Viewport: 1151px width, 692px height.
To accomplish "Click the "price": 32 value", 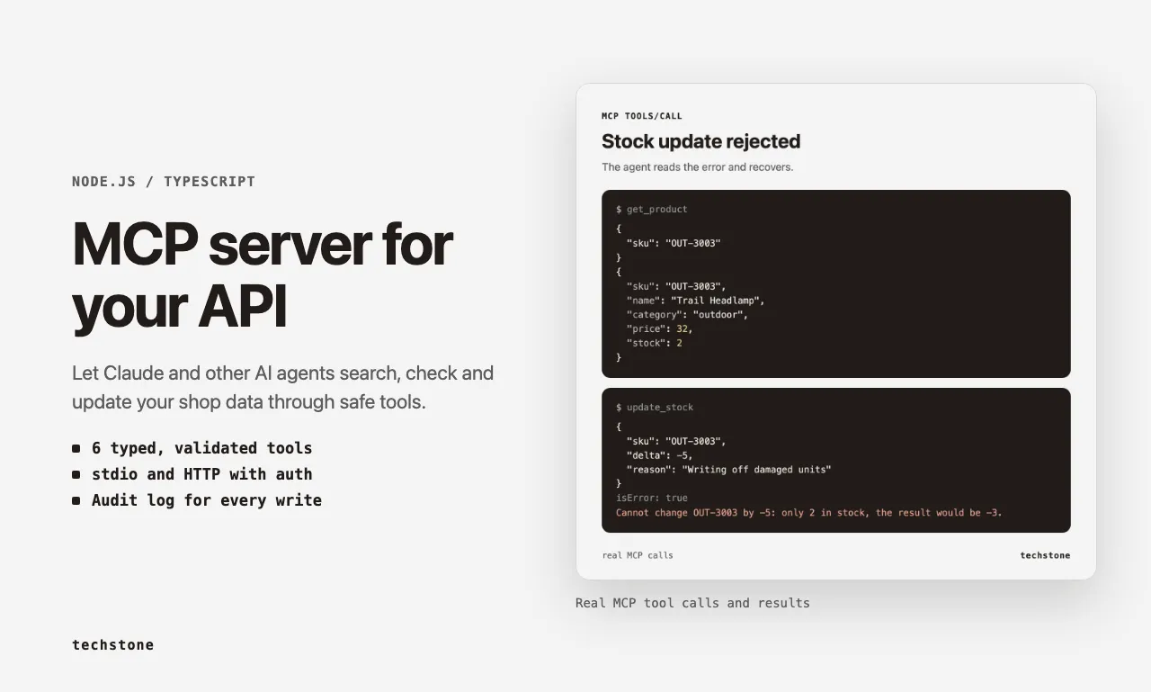I will 683,329.
